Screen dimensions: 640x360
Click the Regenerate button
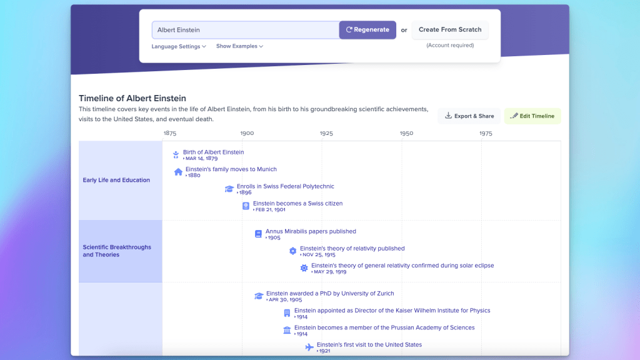(x=367, y=30)
